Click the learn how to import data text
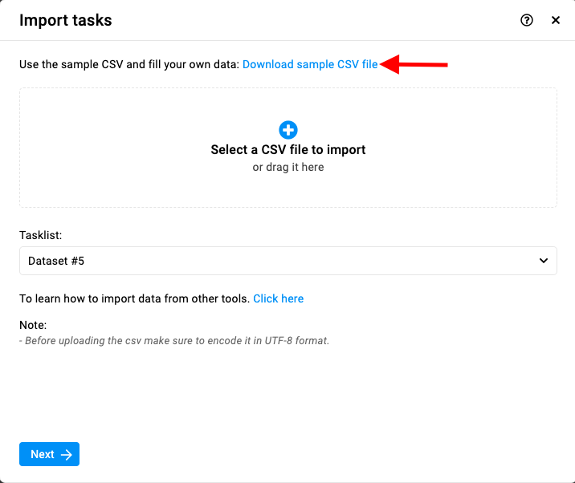 coord(135,298)
